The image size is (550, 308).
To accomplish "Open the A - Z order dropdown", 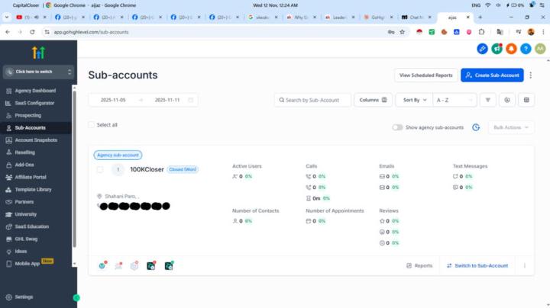I will pos(455,100).
